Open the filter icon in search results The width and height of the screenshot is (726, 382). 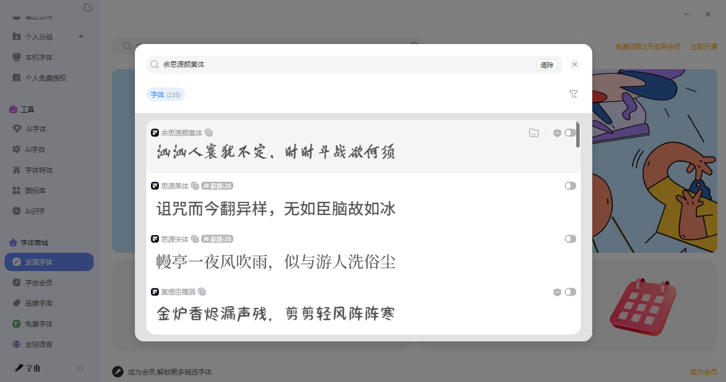click(x=573, y=94)
